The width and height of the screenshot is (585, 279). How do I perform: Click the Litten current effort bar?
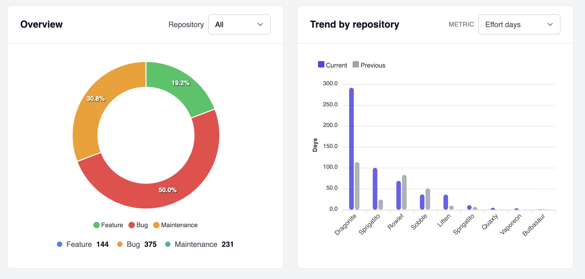(x=446, y=202)
